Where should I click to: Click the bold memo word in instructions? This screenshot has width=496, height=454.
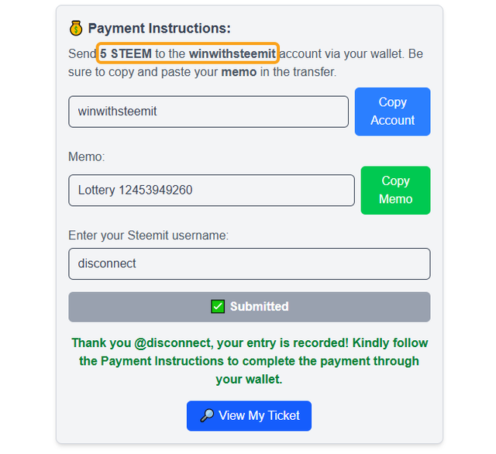pos(239,72)
